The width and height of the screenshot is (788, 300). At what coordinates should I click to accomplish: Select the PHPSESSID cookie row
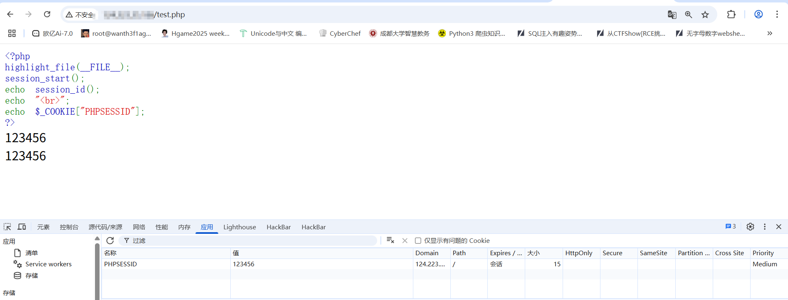coord(165,264)
